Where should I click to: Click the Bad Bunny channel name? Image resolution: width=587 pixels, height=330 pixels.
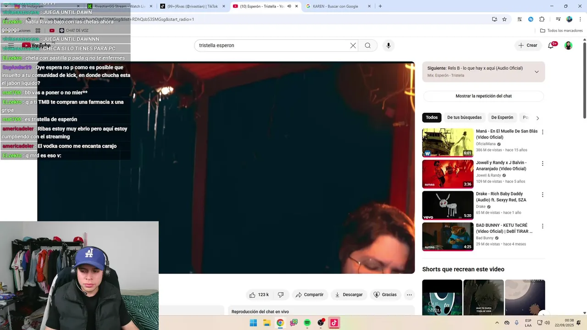pyautogui.click(x=485, y=238)
